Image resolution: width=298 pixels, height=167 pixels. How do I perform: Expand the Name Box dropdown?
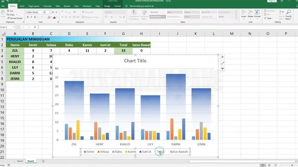point(14,27)
